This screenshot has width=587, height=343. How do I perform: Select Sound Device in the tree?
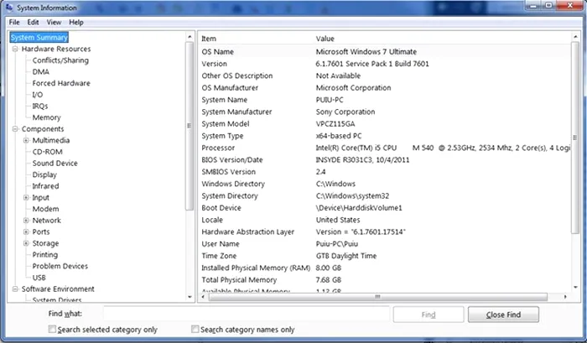coord(55,164)
